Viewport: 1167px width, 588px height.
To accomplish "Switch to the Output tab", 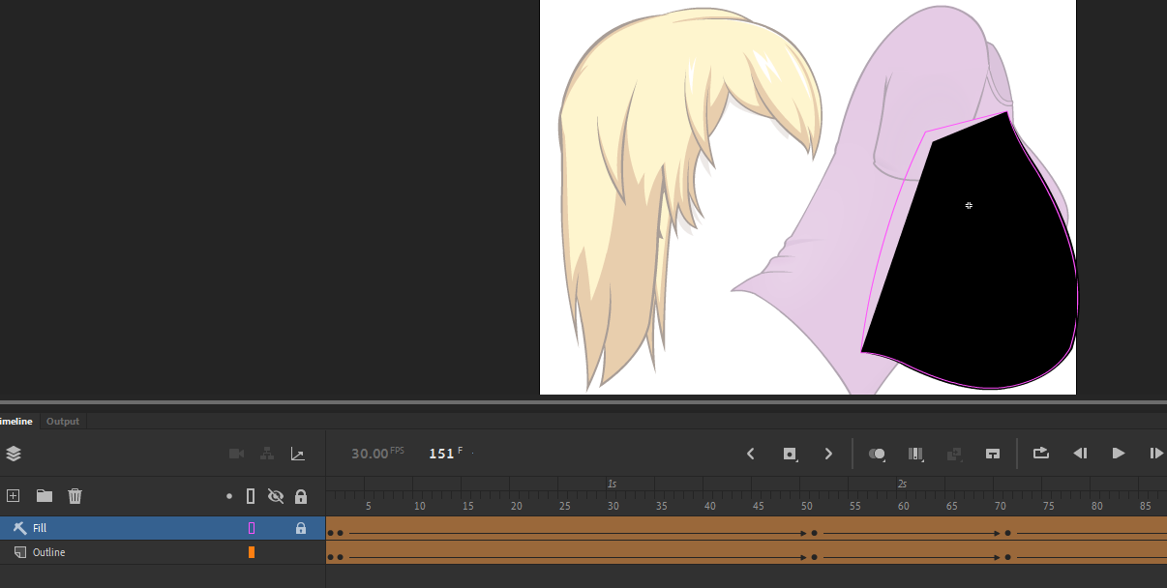I will click(x=63, y=422).
